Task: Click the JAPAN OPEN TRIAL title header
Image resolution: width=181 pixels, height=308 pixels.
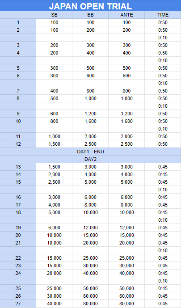Action: (x=90, y=5)
